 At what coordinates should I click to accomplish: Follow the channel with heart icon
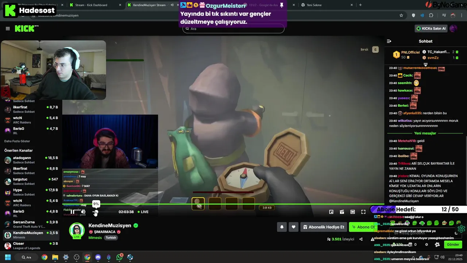pyautogui.click(x=293, y=227)
